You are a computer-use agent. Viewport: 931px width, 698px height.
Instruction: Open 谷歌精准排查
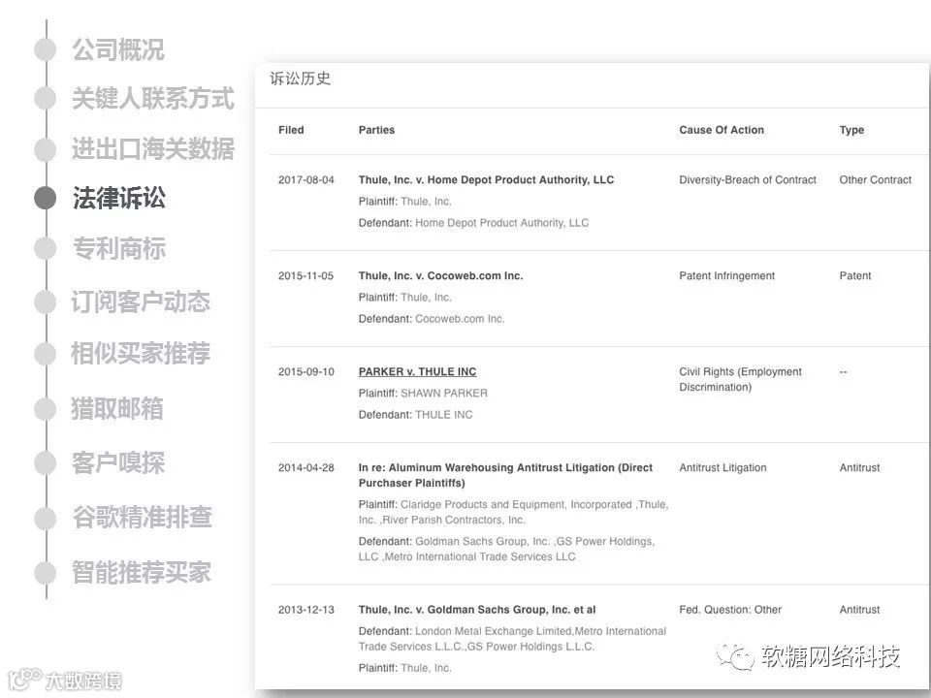142,517
